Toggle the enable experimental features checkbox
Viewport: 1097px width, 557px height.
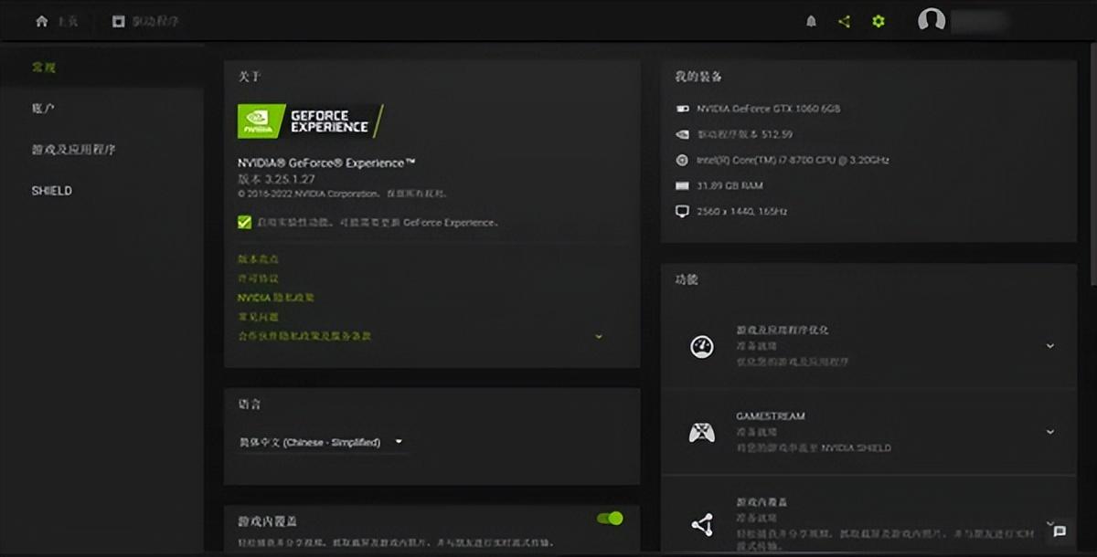[244, 222]
